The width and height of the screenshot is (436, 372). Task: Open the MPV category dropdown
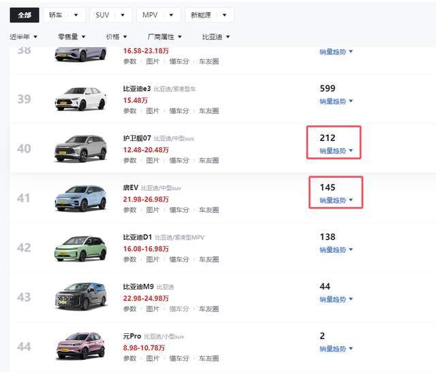click(159, 15)
